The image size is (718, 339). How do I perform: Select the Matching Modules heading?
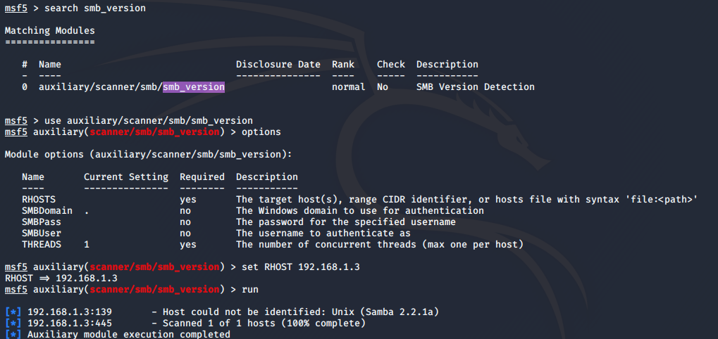[x=49, y=31]
